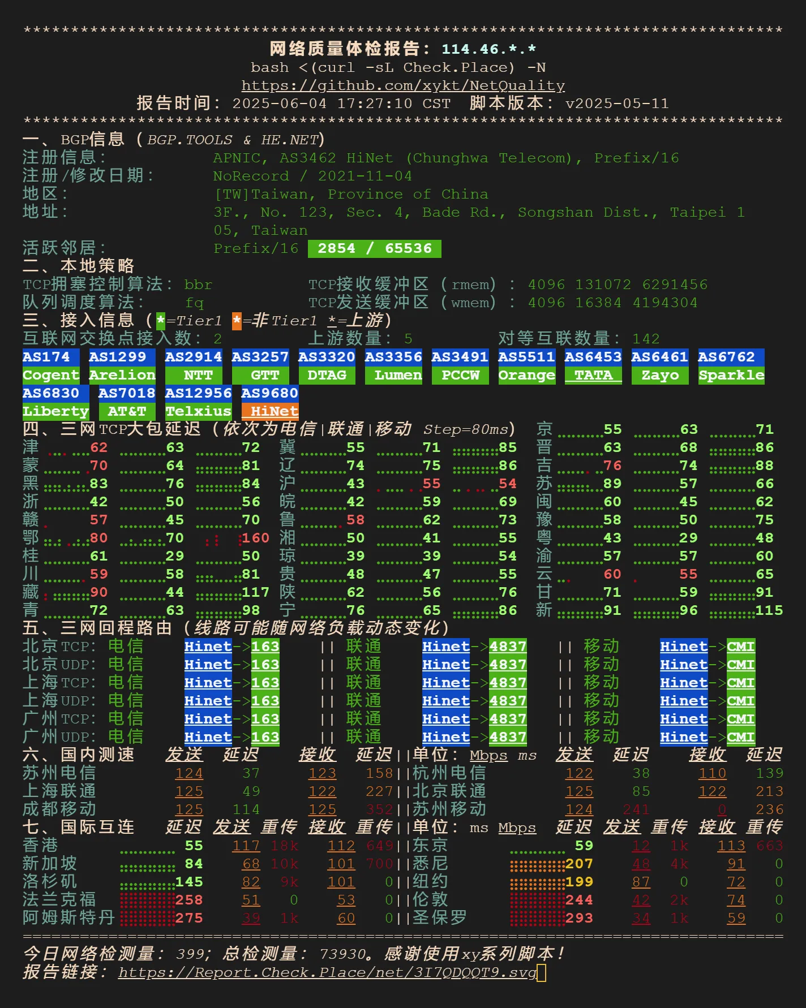The image size is (806, 1008).
Task: Click 纽约 latency value 199
Action: pos(579,882)
